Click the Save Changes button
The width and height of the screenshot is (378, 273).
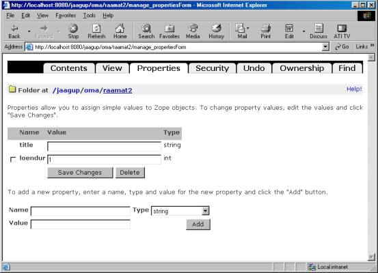click(x=80, y=173)
